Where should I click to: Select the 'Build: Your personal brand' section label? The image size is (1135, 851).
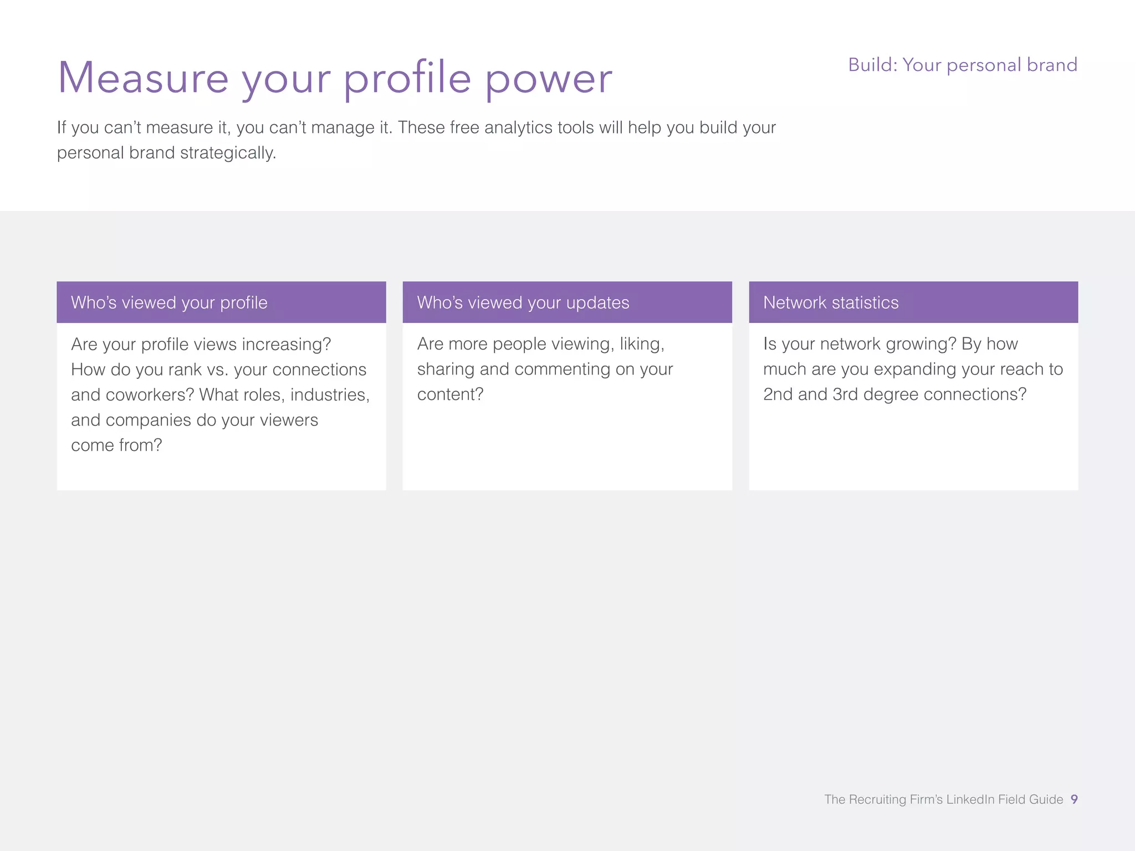pyautogui.click(x=963, y=65)
